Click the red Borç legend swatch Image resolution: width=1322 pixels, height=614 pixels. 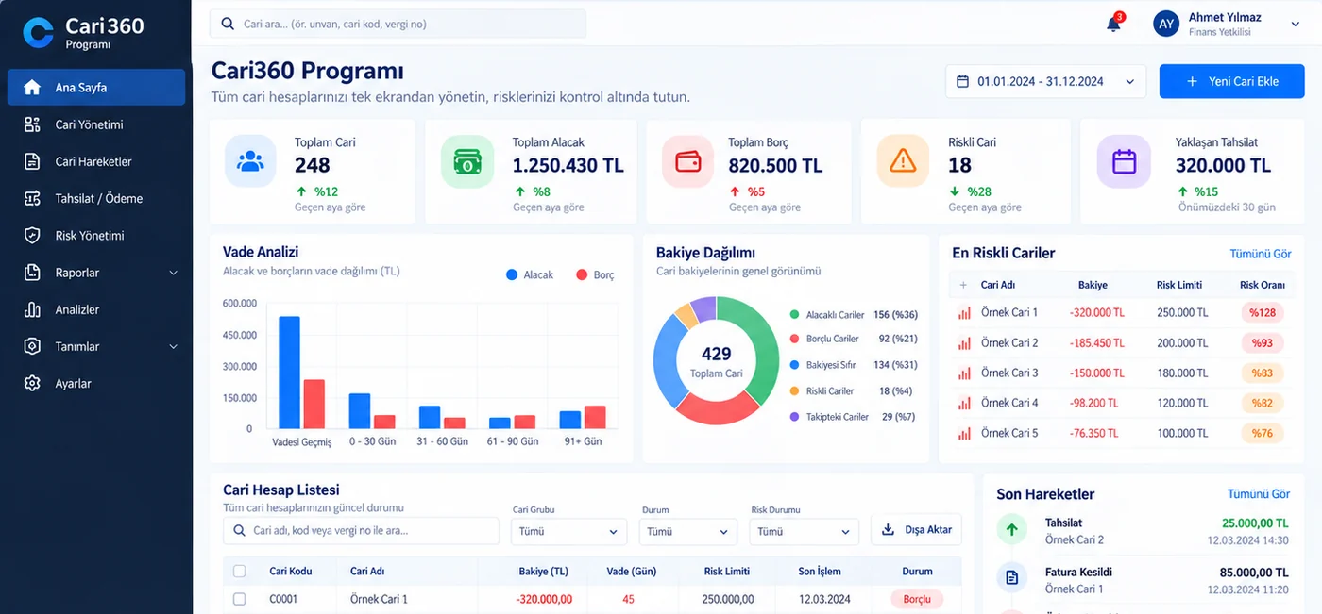click(582, 275)
